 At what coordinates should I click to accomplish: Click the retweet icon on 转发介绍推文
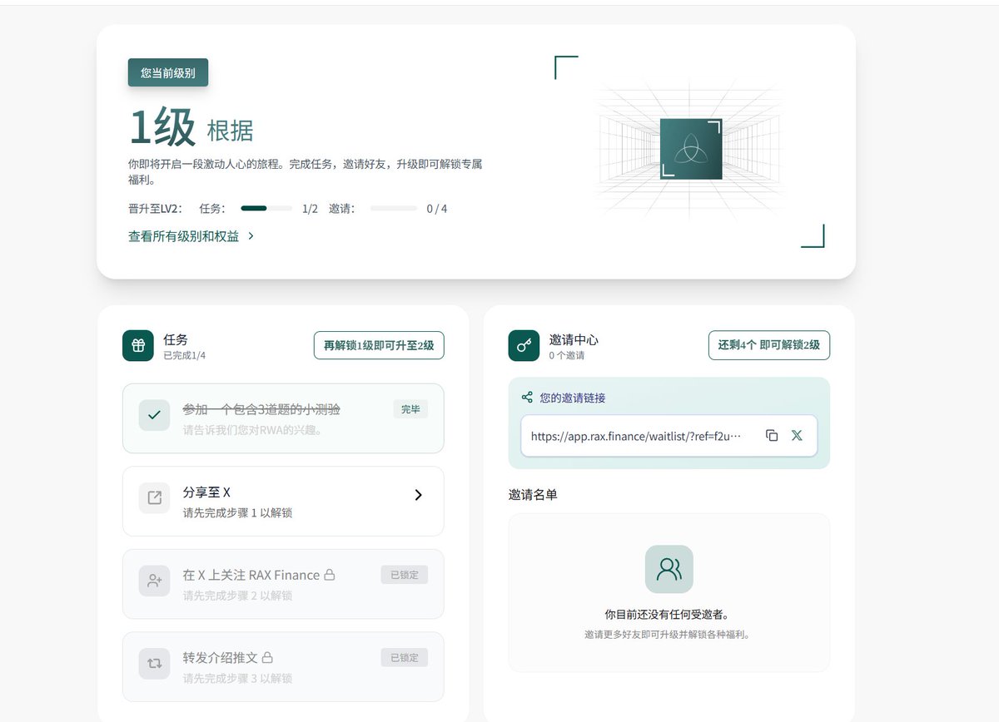point(154,663)
